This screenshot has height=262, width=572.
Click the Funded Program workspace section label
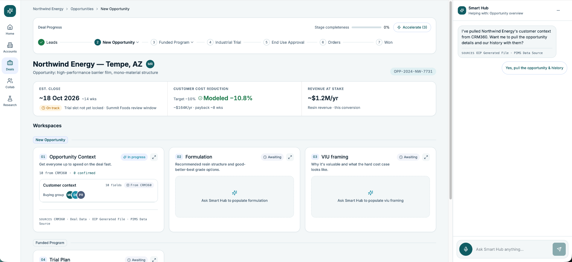tap(50, 243)
